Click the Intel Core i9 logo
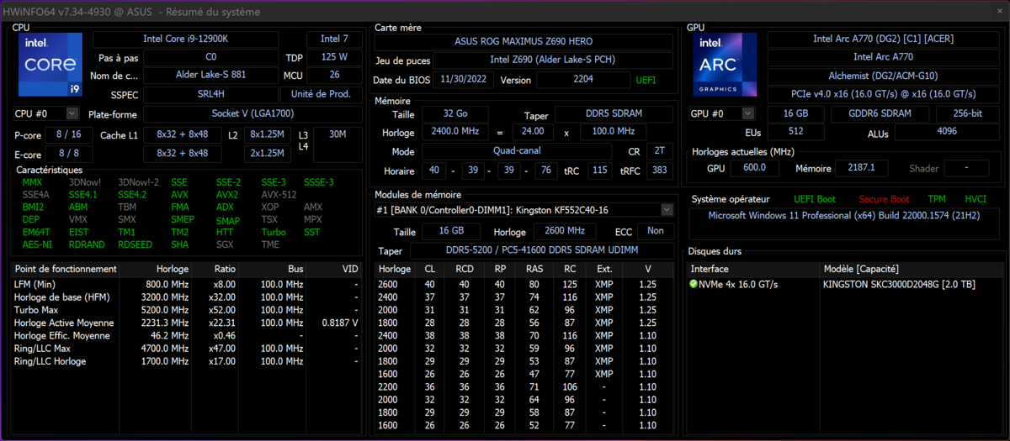1010x441 pixels. 50,65
